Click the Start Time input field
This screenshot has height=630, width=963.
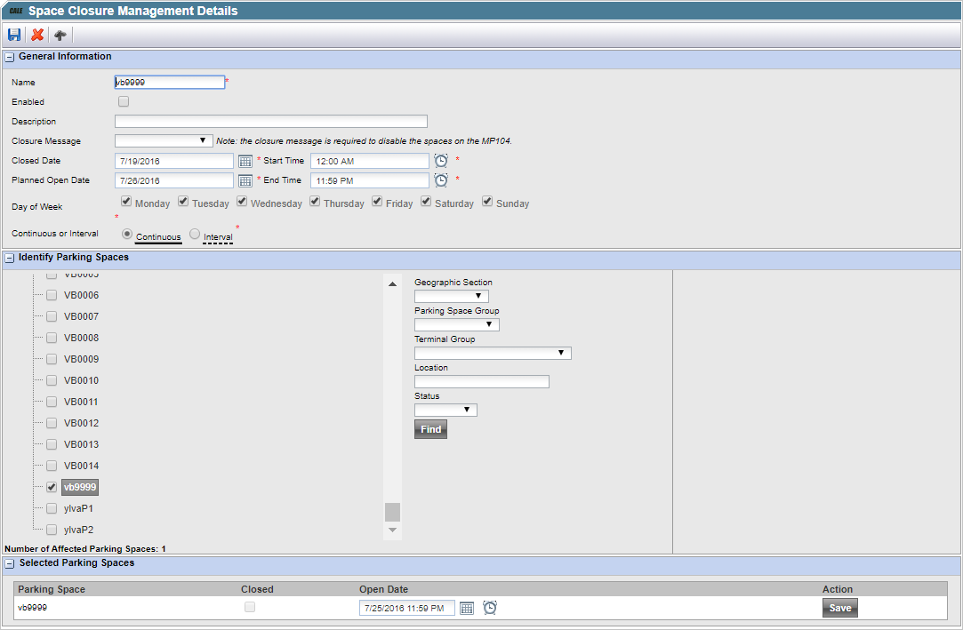point(370,162)
